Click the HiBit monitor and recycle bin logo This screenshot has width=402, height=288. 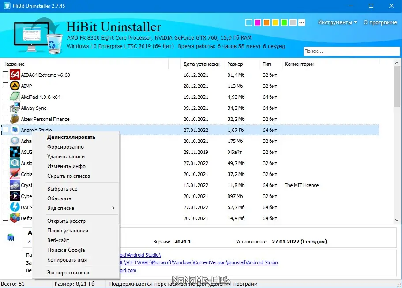coord(38,36)
